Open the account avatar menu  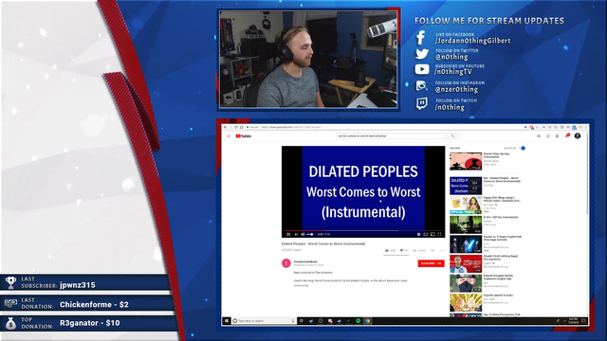click(578, 136)
